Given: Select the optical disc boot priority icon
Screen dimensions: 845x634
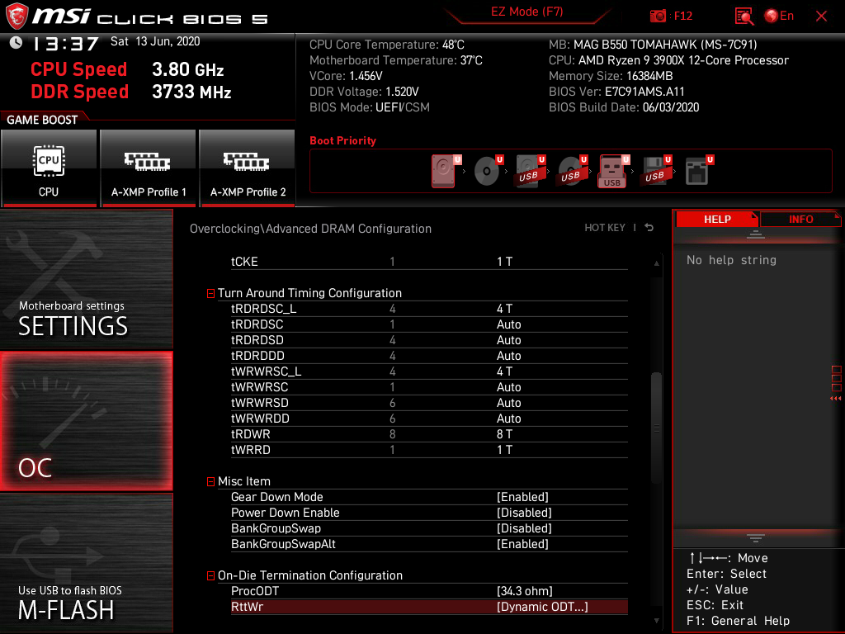Looking at the screenshot, I should (488, 171).
